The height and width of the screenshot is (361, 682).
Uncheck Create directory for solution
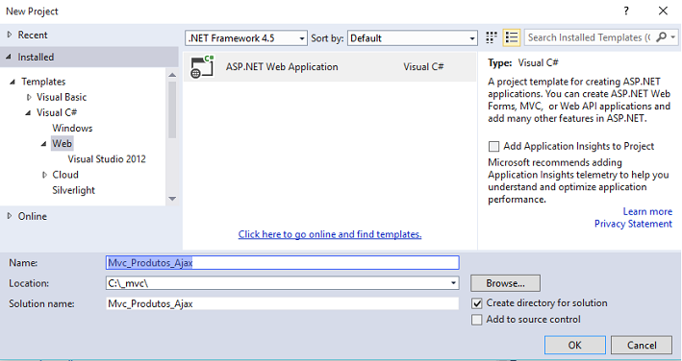(477, 303)
